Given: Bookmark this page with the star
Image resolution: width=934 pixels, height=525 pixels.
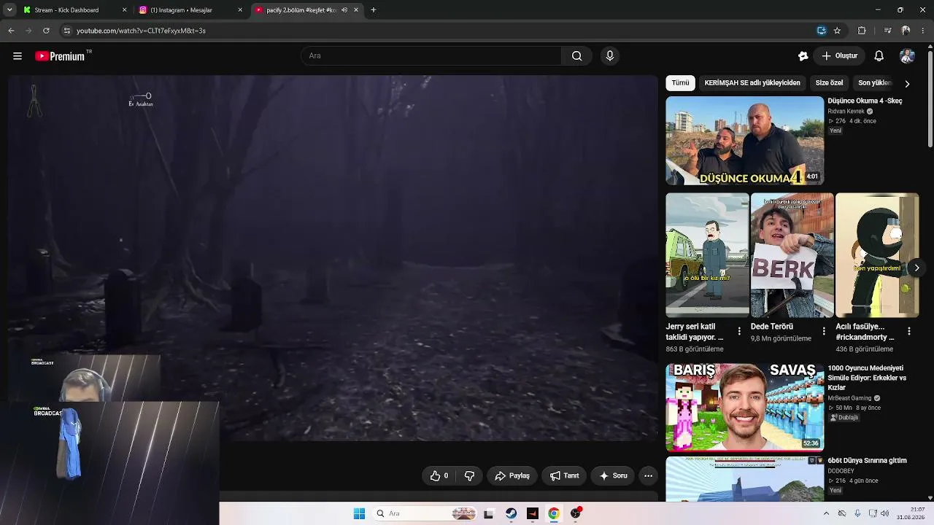Looking at the screenshot, I should (x=837, y=31).
